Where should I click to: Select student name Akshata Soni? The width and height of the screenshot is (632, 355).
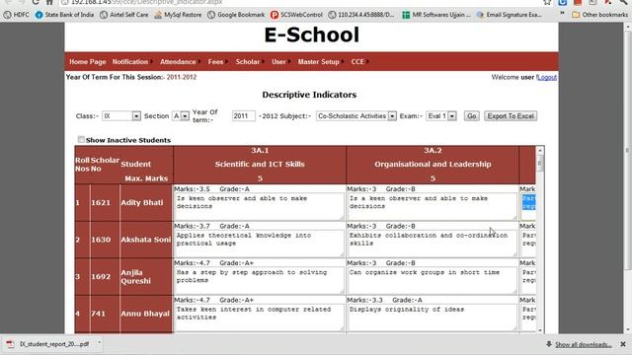(146, 240)
